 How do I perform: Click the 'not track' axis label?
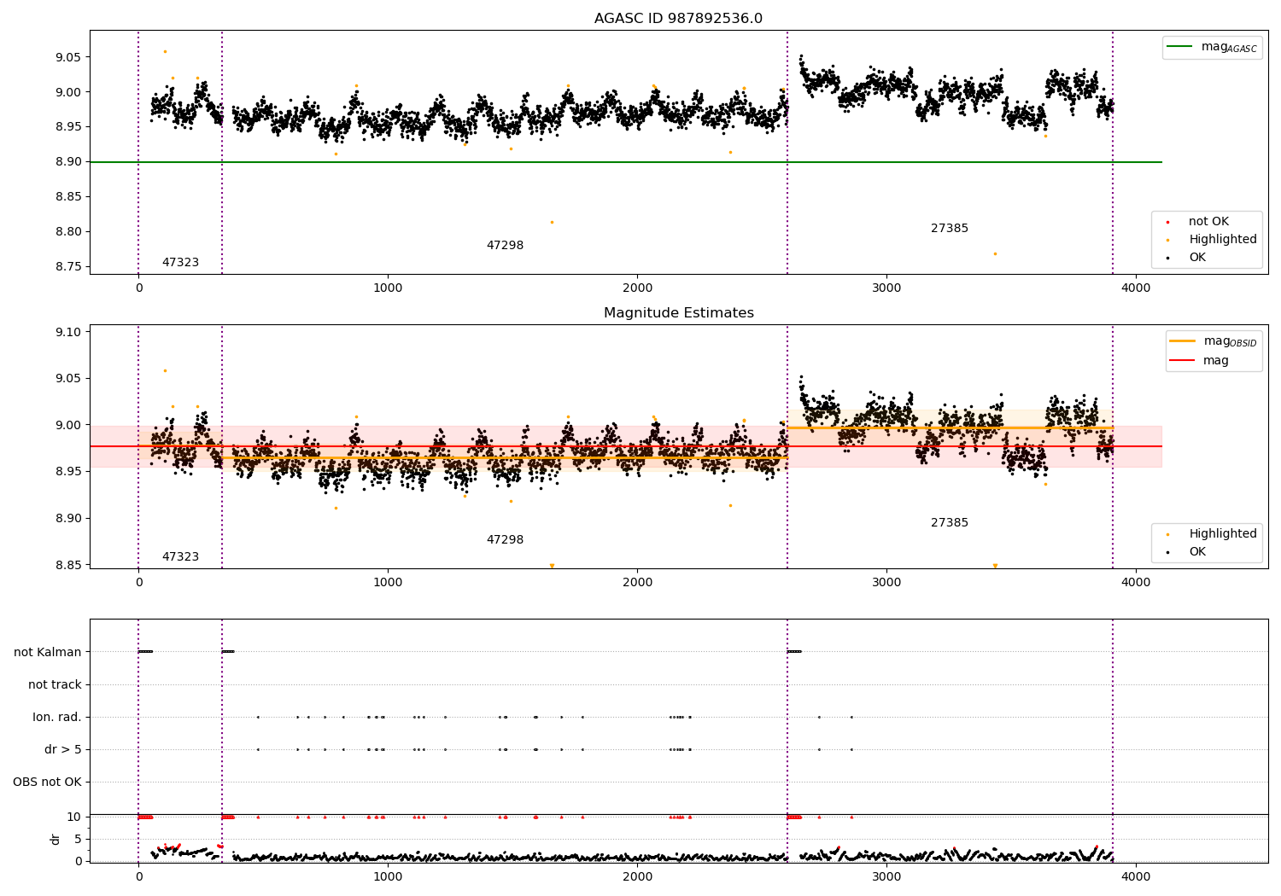pyautogui.click(x=55, y=684)
